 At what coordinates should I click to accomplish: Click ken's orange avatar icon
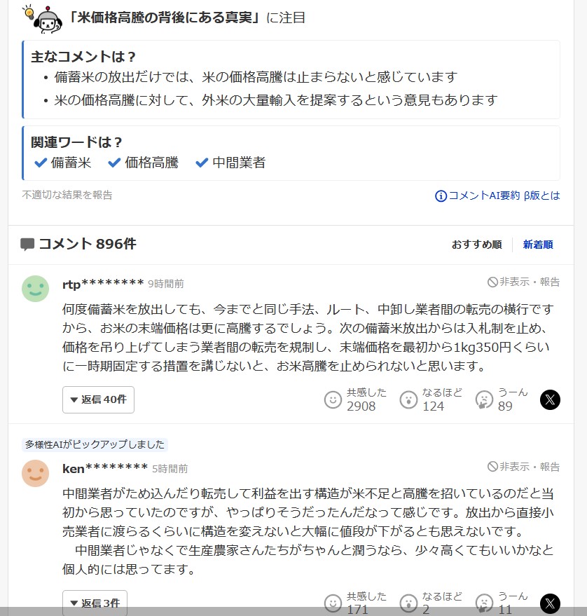[36, 473]
